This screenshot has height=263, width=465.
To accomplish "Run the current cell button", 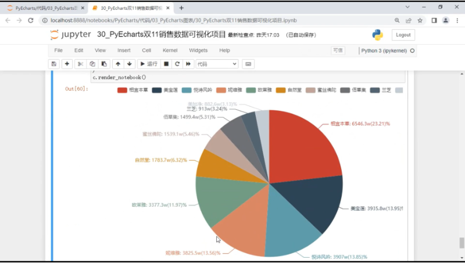I will click(149, 64).
